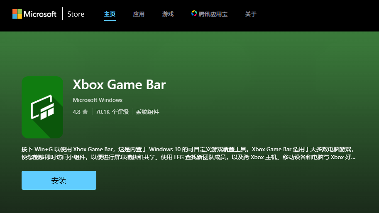
Task: Click the Xbox Game Bar title
Action: click(x=119, y=85)
